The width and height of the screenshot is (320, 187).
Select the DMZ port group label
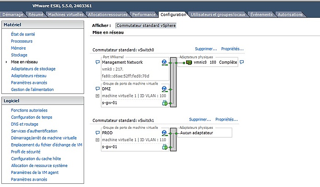click(x=107, y=89)
